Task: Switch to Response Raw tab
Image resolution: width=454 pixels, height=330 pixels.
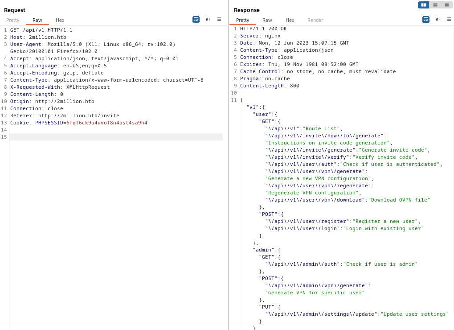Action: 267,20
